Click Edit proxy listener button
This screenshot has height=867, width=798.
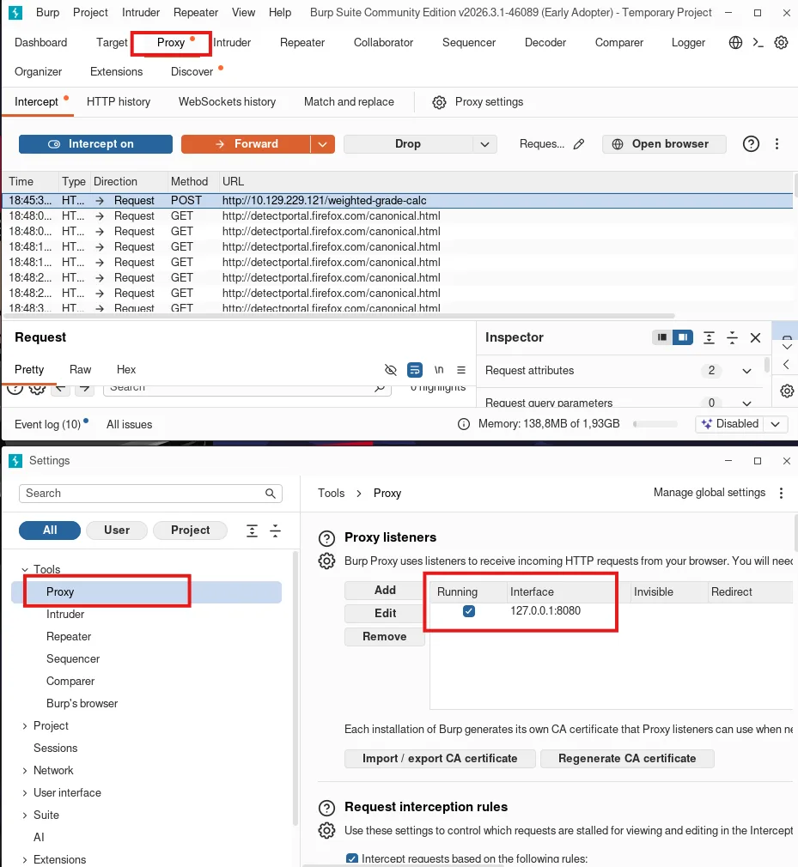coord(385,614)
